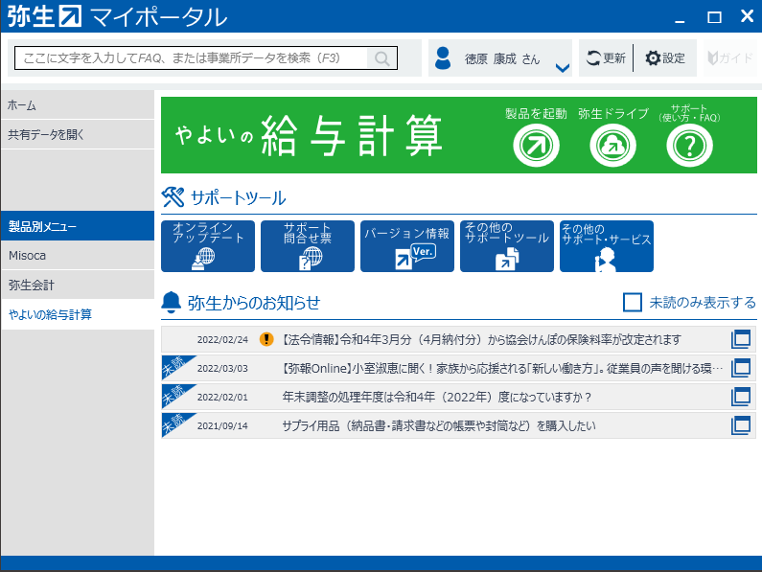Open 弥生ドライブ cloud icon

click(x=612, y=146)
